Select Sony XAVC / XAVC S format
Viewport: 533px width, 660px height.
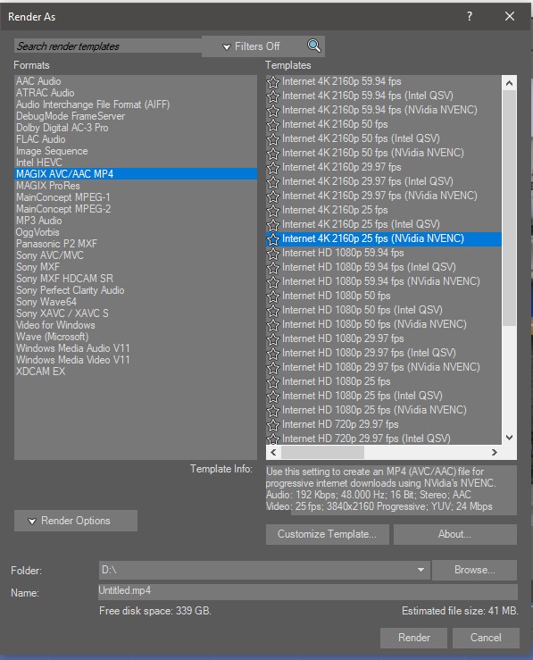tap(136, 313)
